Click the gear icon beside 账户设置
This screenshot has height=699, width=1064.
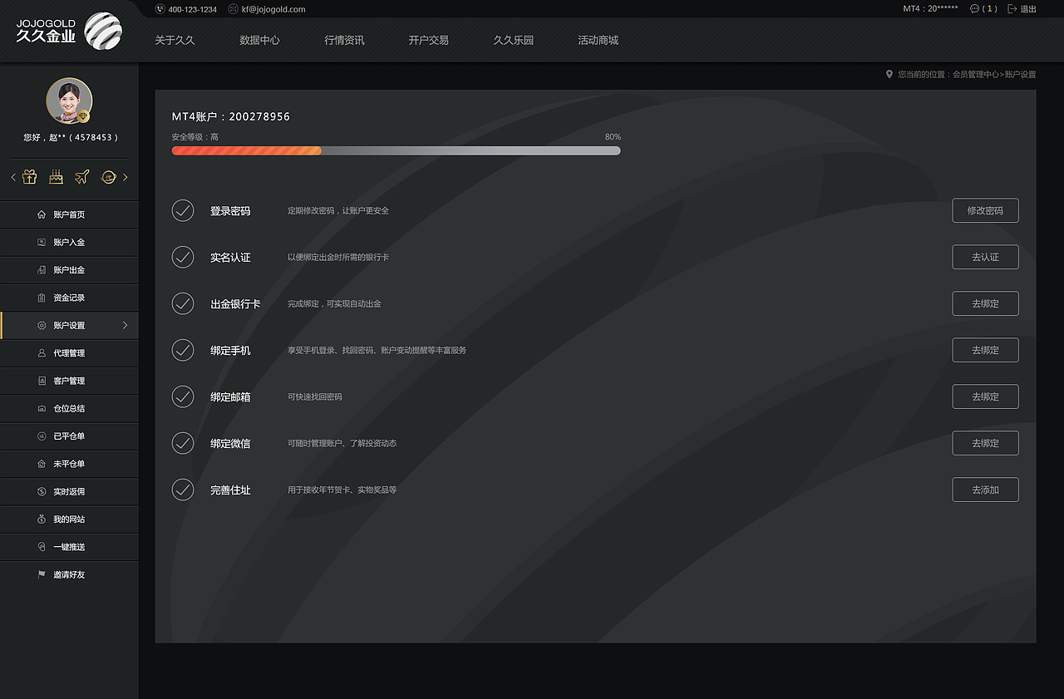point(42,325)
